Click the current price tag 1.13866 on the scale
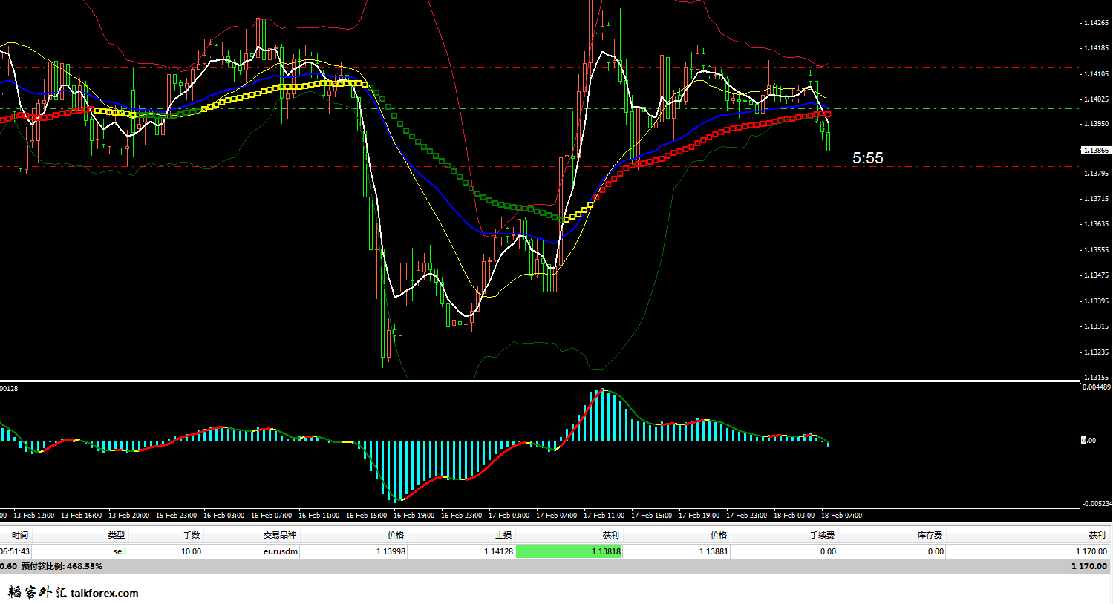The image size is (1113, 604). 1096,151
